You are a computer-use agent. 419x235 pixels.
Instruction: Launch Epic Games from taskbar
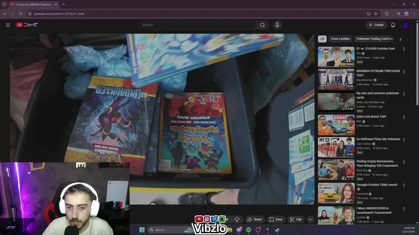pyautogui.click(x=267, y=230)
